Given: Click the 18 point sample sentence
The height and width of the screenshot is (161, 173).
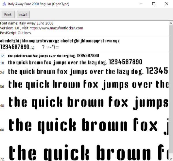Looking at the screenshot, I should [75, 62].
